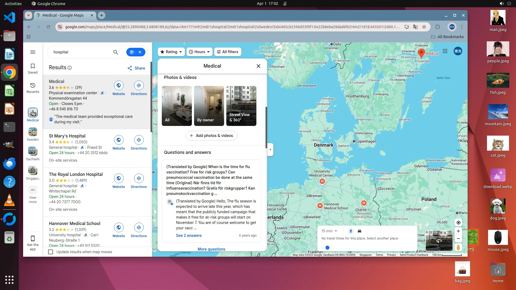Click Add photos & videos button
Image resolution: width=516 pixels, height=290 pixels.
tap(211, 136)
